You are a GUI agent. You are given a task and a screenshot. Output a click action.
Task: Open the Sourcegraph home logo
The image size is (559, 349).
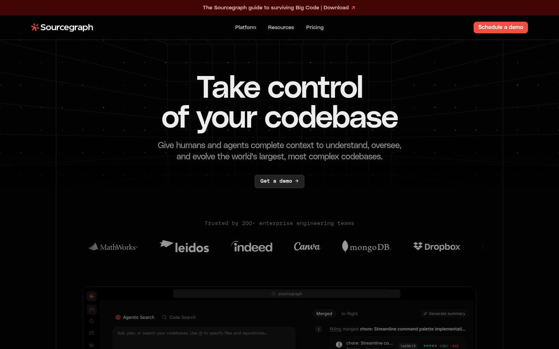[62, 27]
